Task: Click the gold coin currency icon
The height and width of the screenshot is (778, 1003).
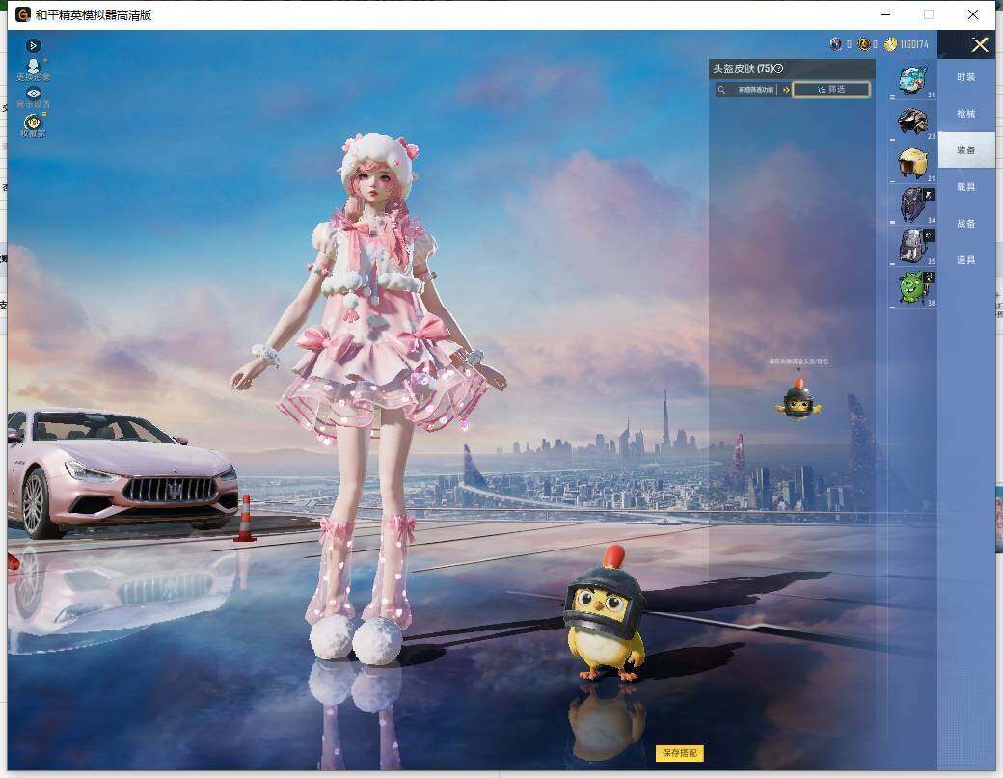Action: [890, 44]
